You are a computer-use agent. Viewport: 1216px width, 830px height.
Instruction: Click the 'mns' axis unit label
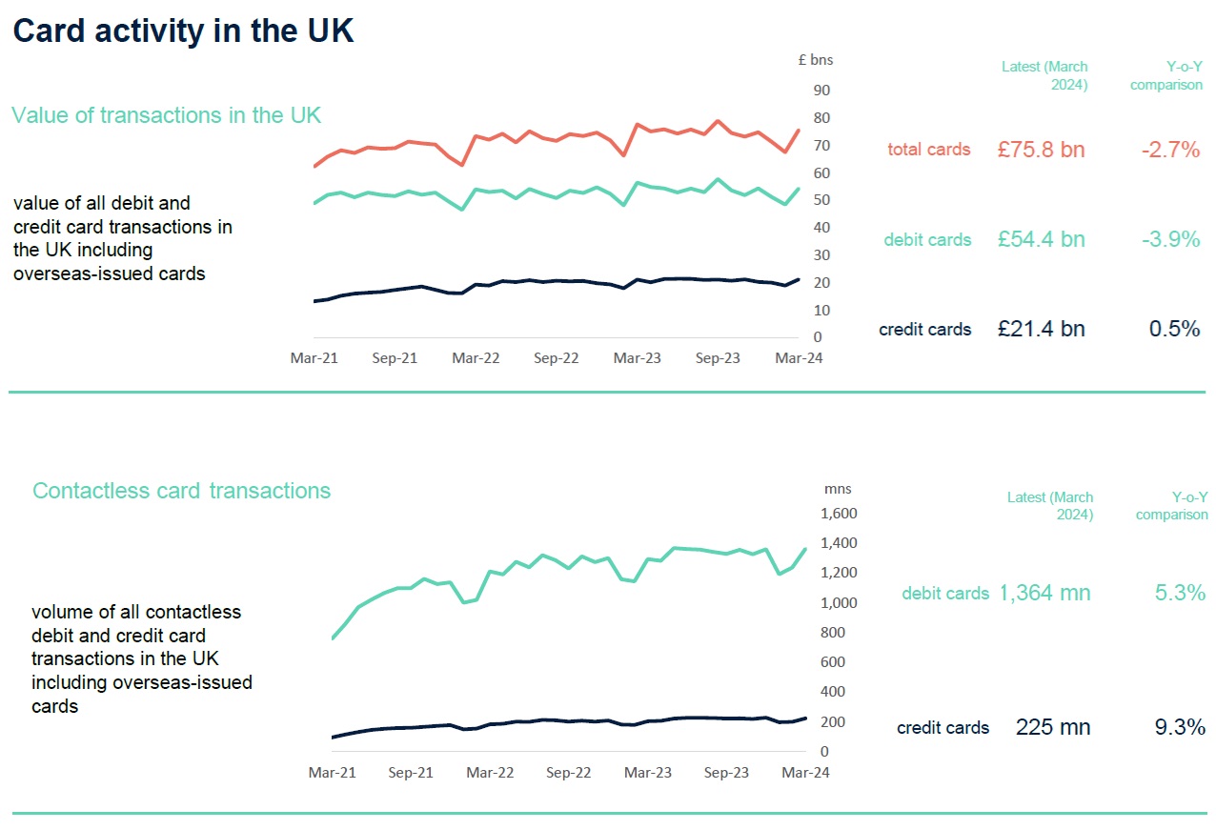838,489
